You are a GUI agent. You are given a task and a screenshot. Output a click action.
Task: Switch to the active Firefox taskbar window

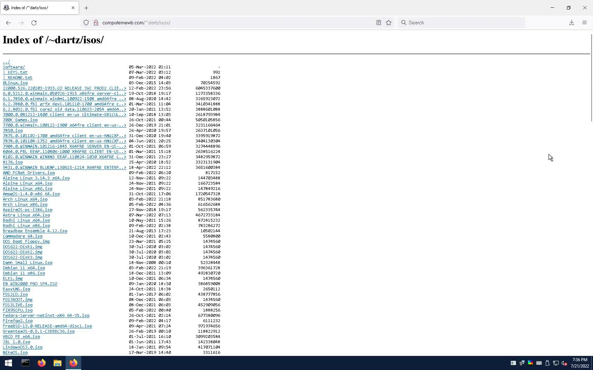click(x=73, y=363)
